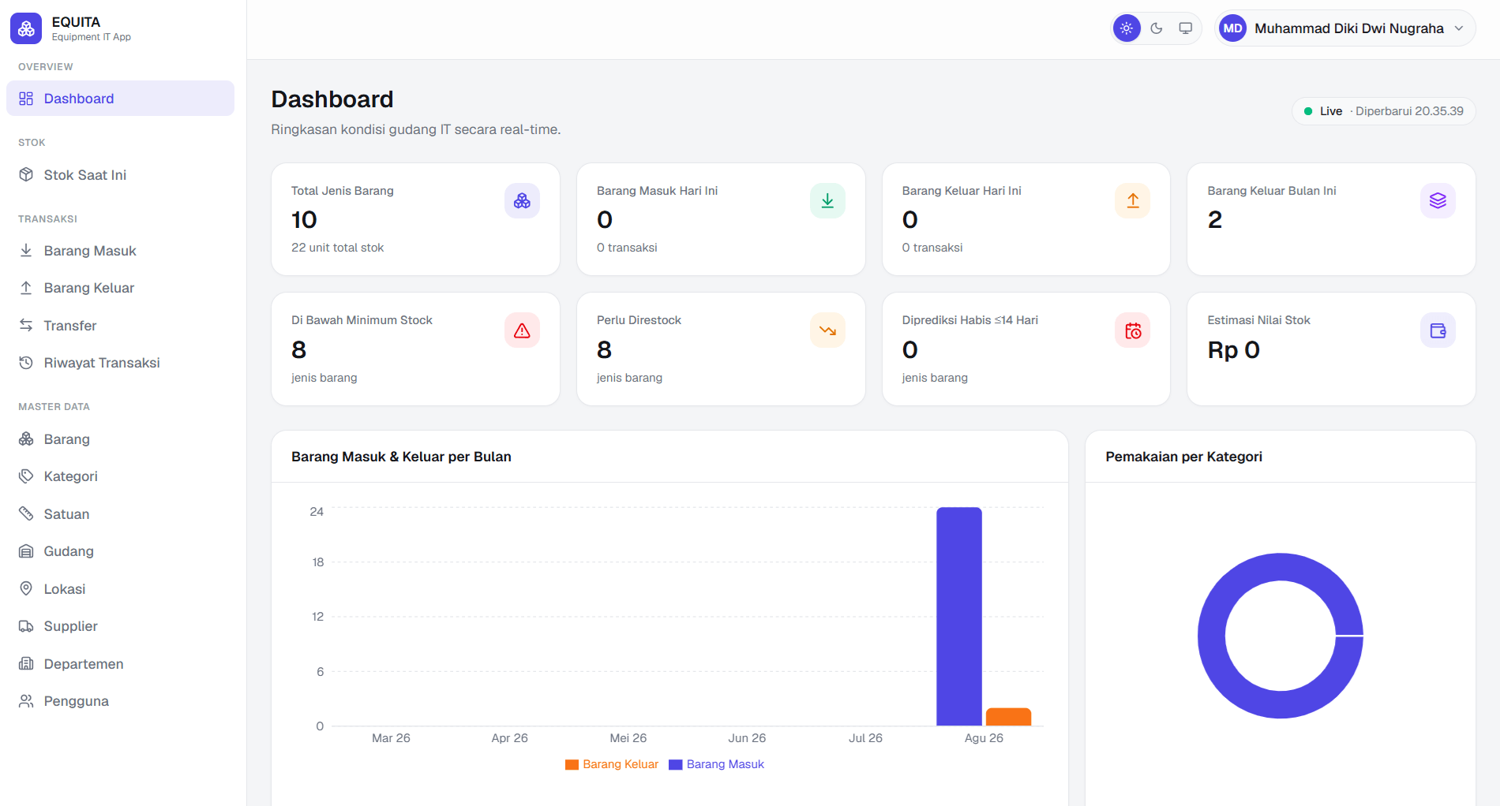This screenshot has height=806, width=1500.
Task: Click the EQUITA app logo icon
Action: pos(26,28)
